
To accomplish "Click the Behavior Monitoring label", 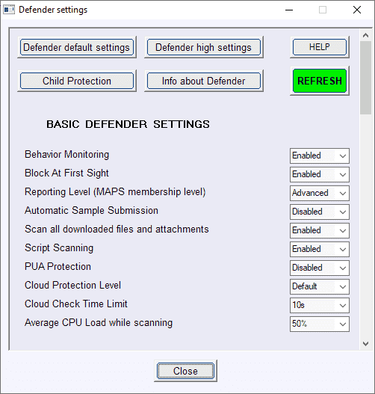I will 66,155.
